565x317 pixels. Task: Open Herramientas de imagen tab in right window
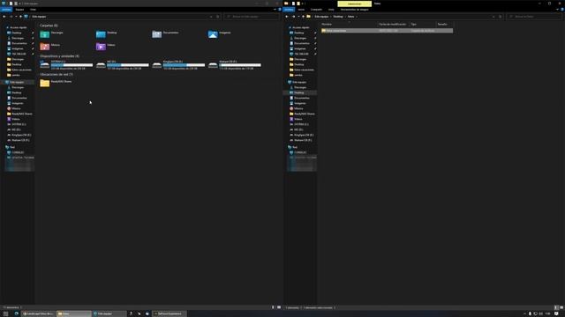pos(355,10)
